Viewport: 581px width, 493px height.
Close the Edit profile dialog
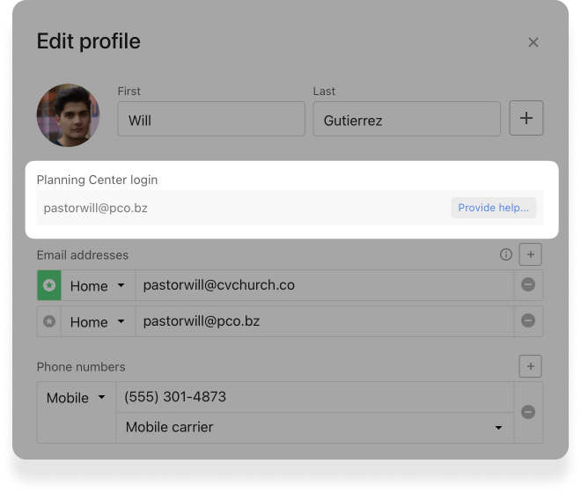click(x=533, y=42)
